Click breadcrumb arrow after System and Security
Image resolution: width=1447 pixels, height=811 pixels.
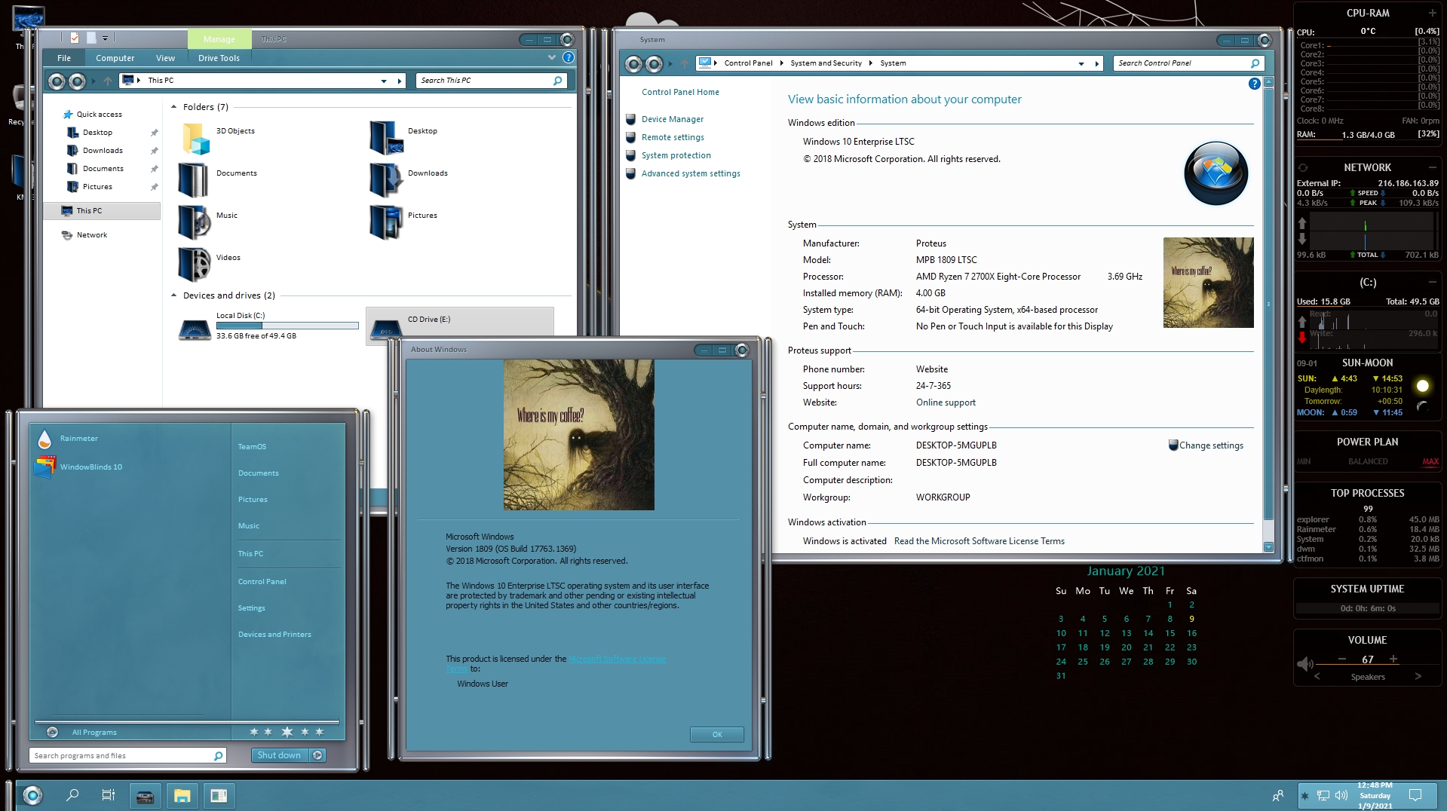coord(870,63)
